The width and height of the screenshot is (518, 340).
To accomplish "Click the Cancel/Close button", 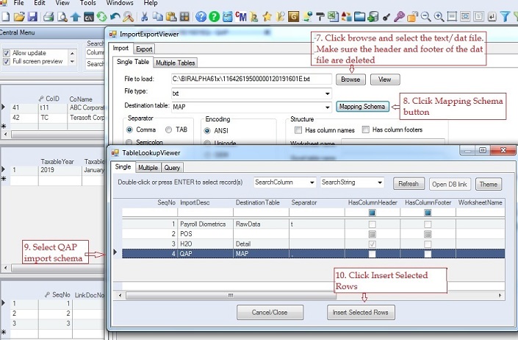I will click(x=270, y=313).
